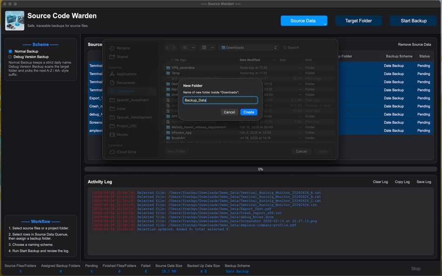Select the Export_ row in source queue
This screenshot has width=442, height=276.
(x=95, y=99)
